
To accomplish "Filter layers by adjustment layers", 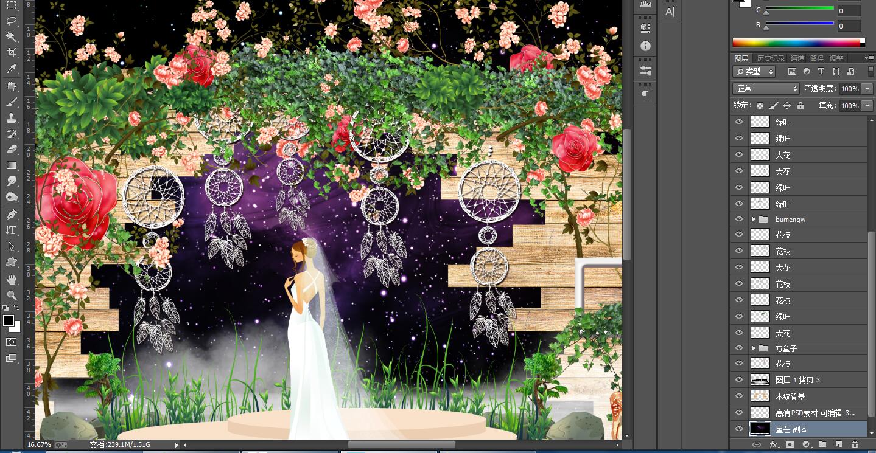I will [x=807, y=72].
